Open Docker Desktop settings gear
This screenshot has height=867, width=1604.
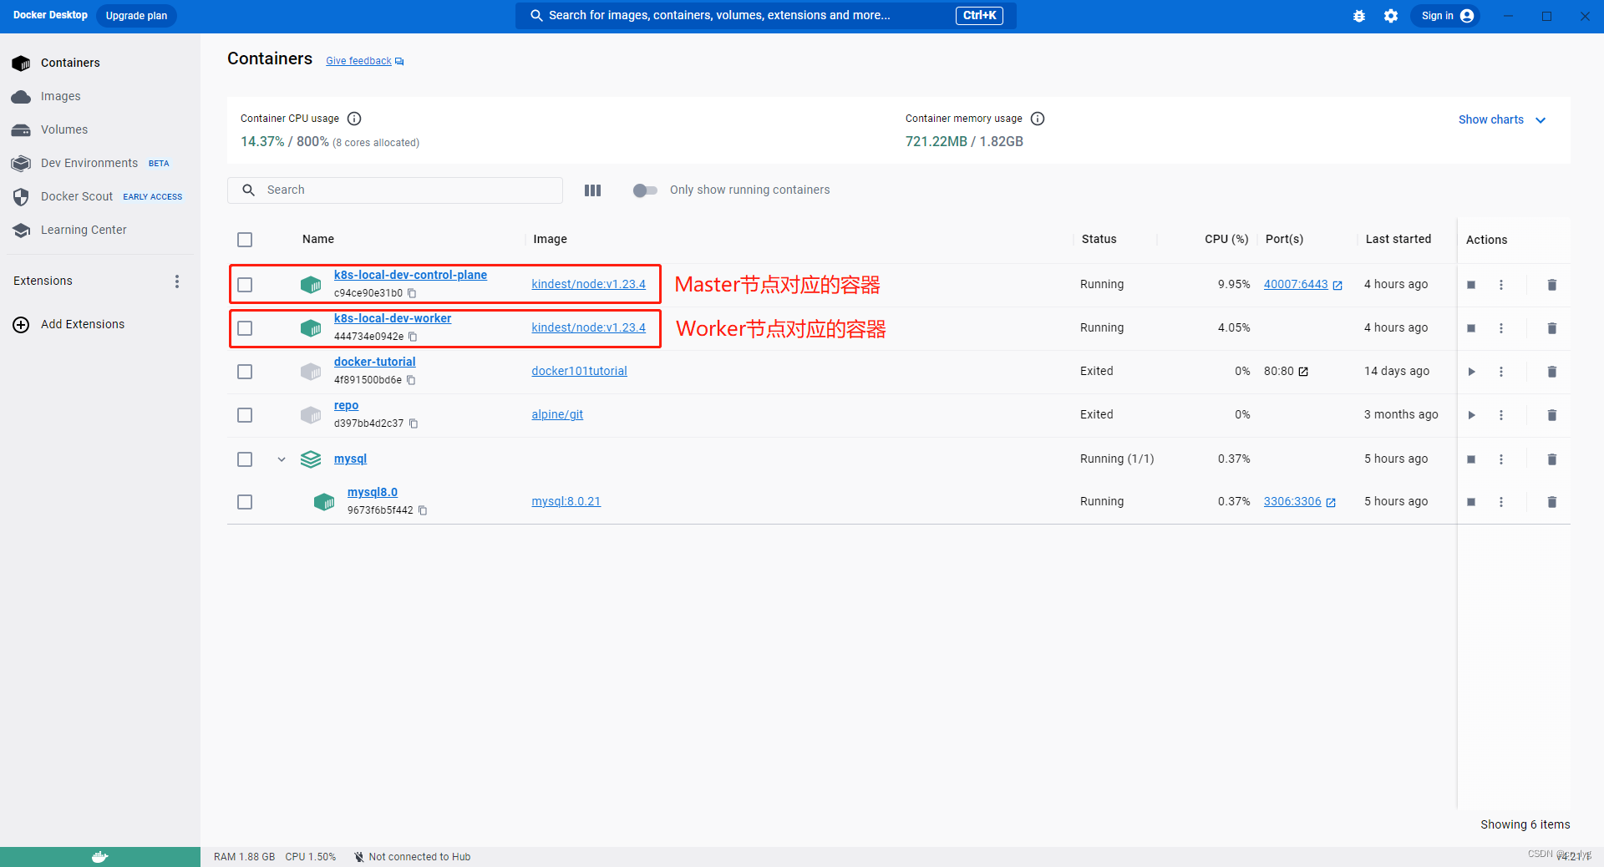pyautogui.click(x=1391, y=16)
